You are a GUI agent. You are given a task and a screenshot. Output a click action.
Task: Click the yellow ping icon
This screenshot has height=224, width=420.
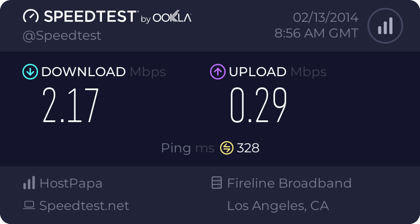[226, 148]
